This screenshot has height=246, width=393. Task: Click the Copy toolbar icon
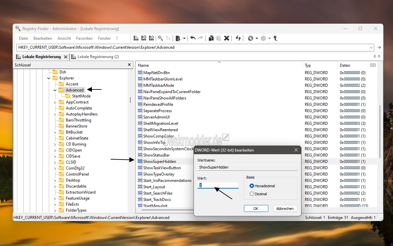(x=211, y=38)
